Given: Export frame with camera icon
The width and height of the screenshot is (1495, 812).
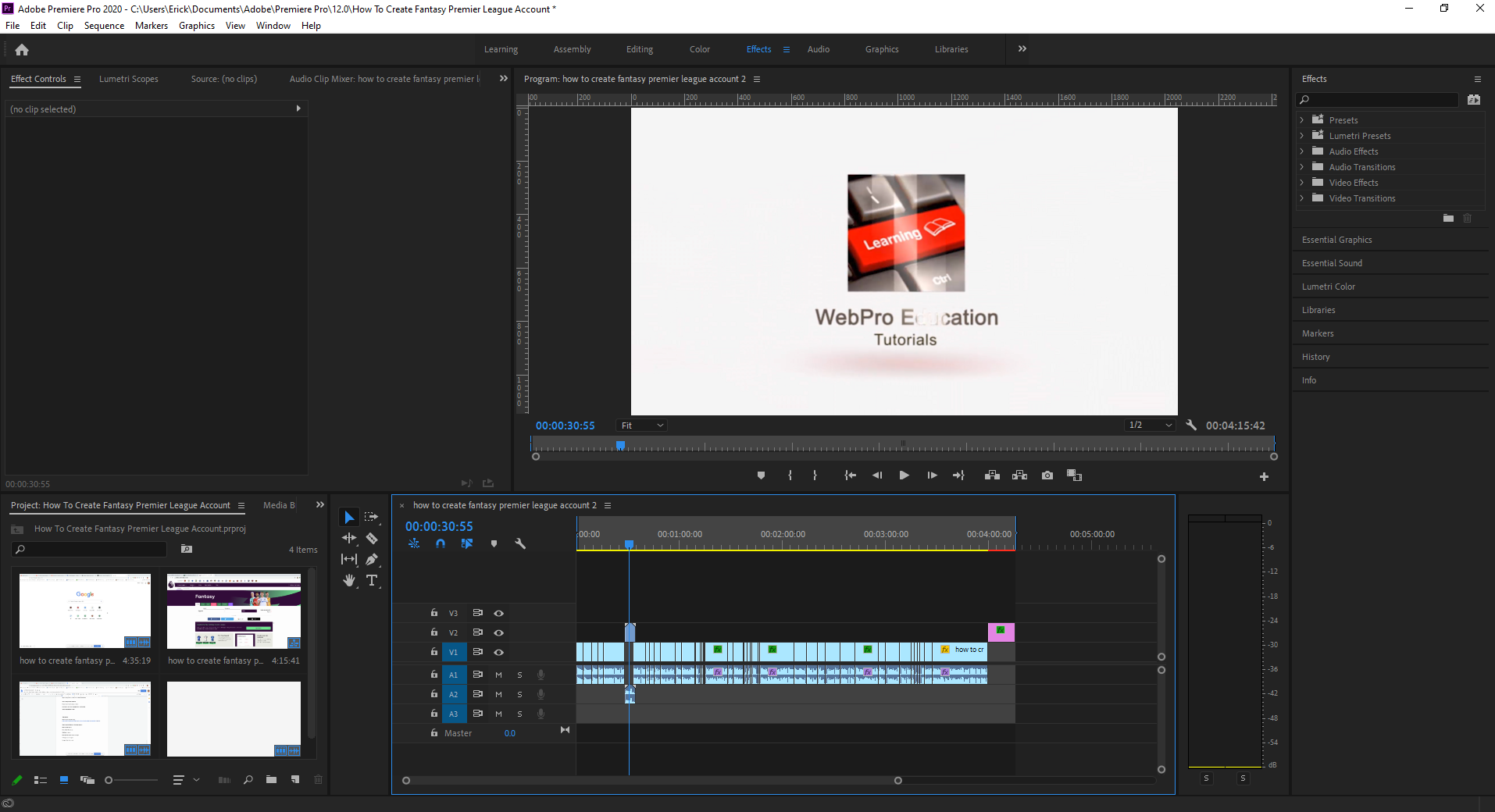Looking at the screenshot, I should (x=1047, y=475).
